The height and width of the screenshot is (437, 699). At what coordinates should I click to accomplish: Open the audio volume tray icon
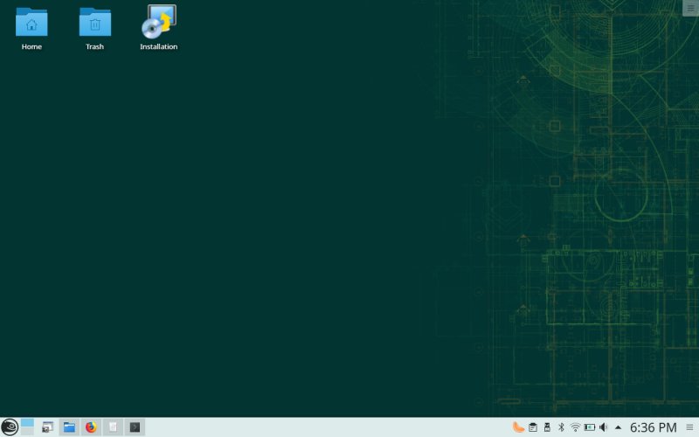pos(604,427)
